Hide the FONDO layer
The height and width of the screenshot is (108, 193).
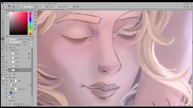(x=7, y=97)
